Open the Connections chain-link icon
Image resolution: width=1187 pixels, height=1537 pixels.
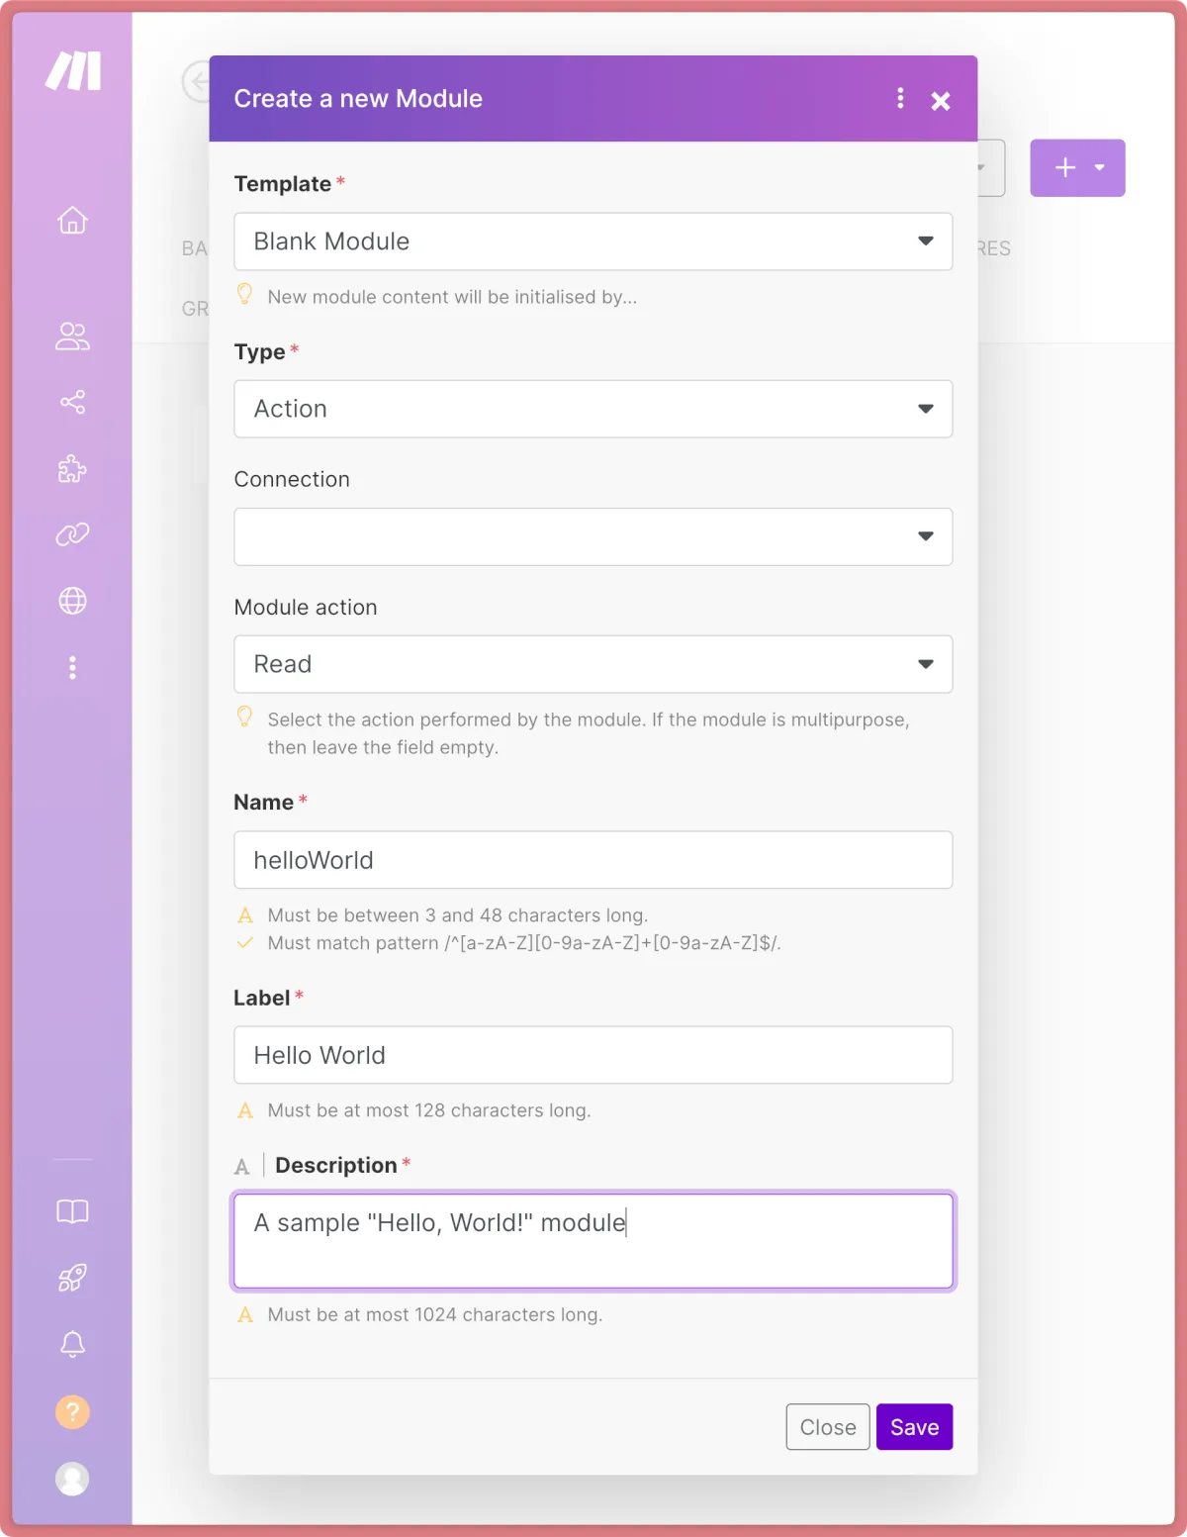click(72, 534)
